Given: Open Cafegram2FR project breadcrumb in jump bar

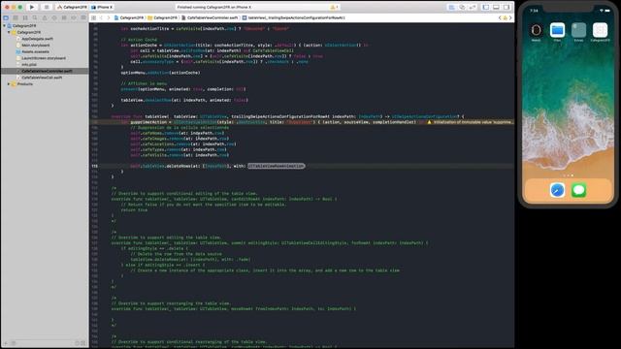Looking at the screenshot, I should pos(129,17).
